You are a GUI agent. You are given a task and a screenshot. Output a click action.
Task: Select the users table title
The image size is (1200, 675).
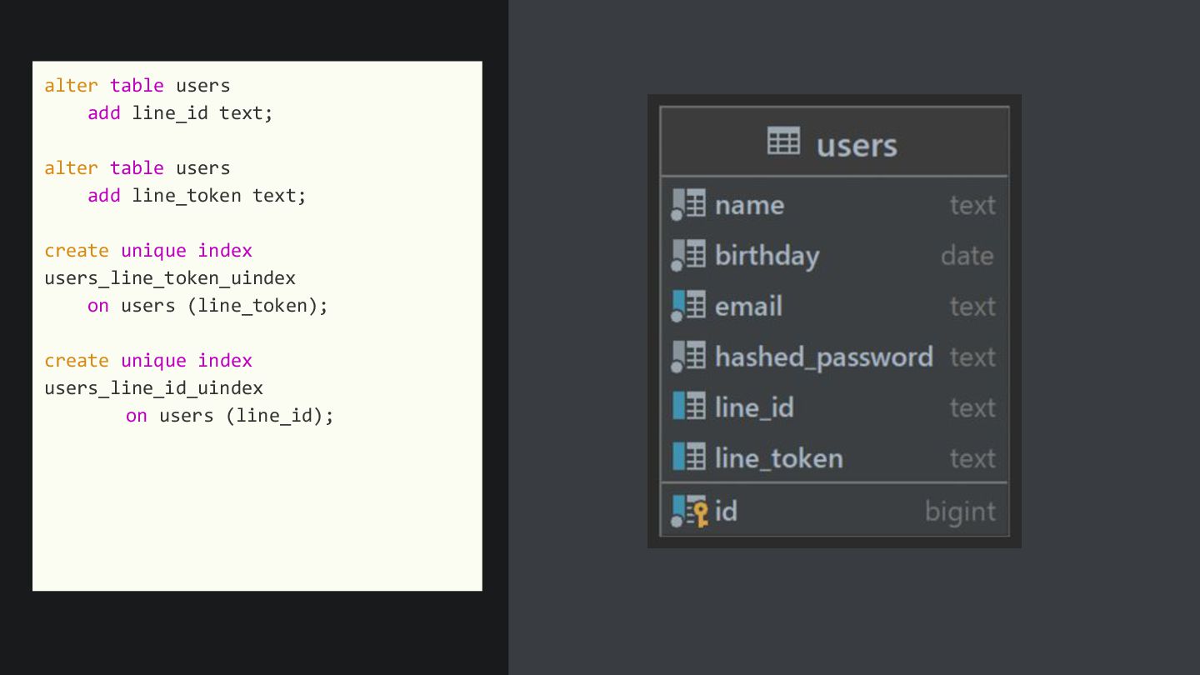857,145
